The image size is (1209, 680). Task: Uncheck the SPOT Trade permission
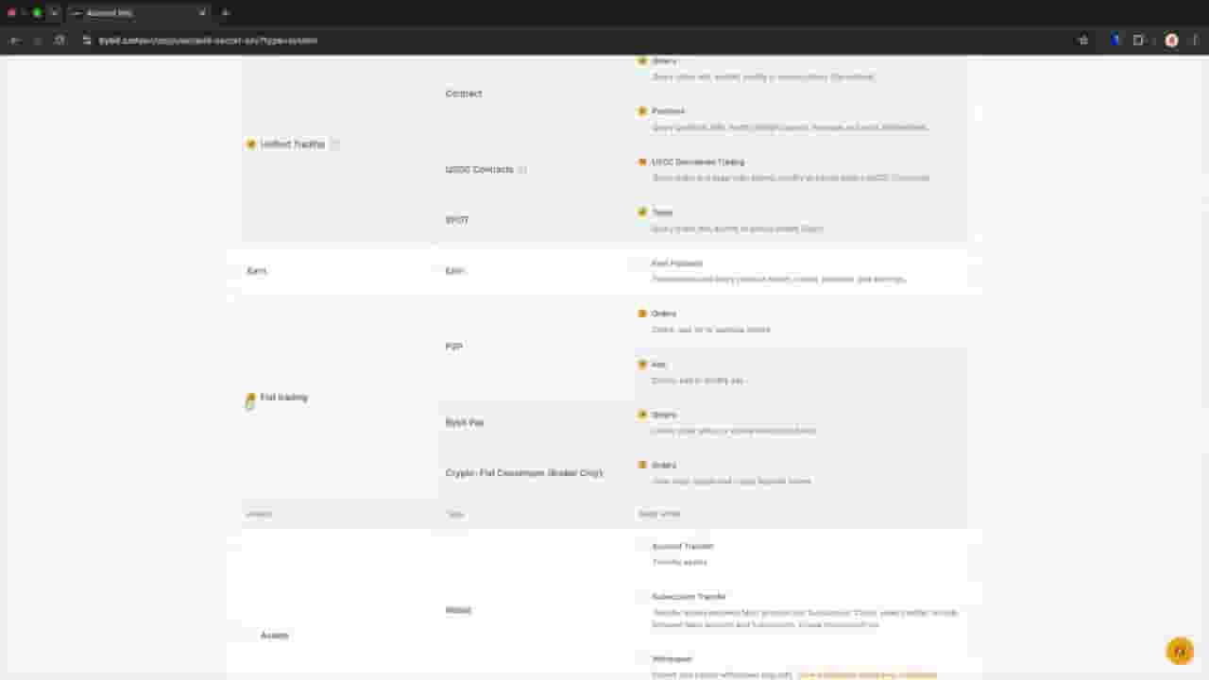(642, 212)
